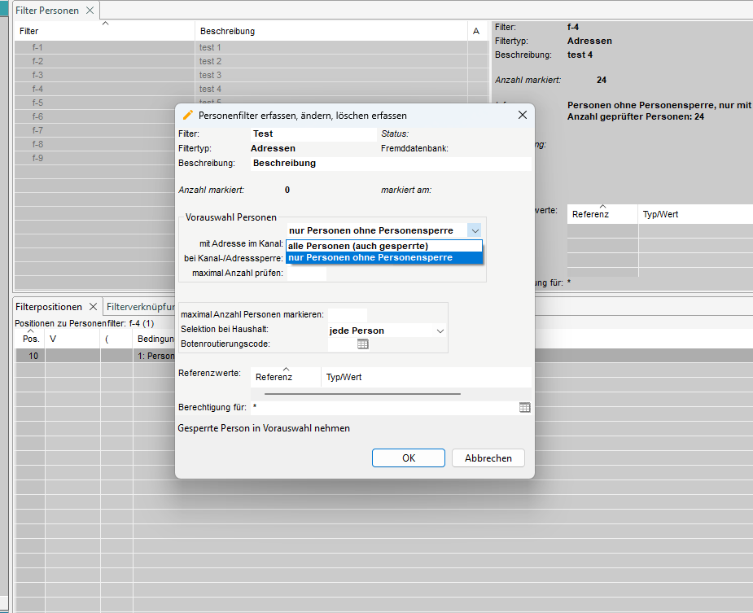Choose 'alle Personen (auch gesperrte)' option
This screenshot has width=753, height=613.
[x=358, y=246]
